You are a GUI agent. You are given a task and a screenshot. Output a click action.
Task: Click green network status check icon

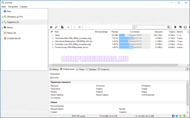[184, 116]
